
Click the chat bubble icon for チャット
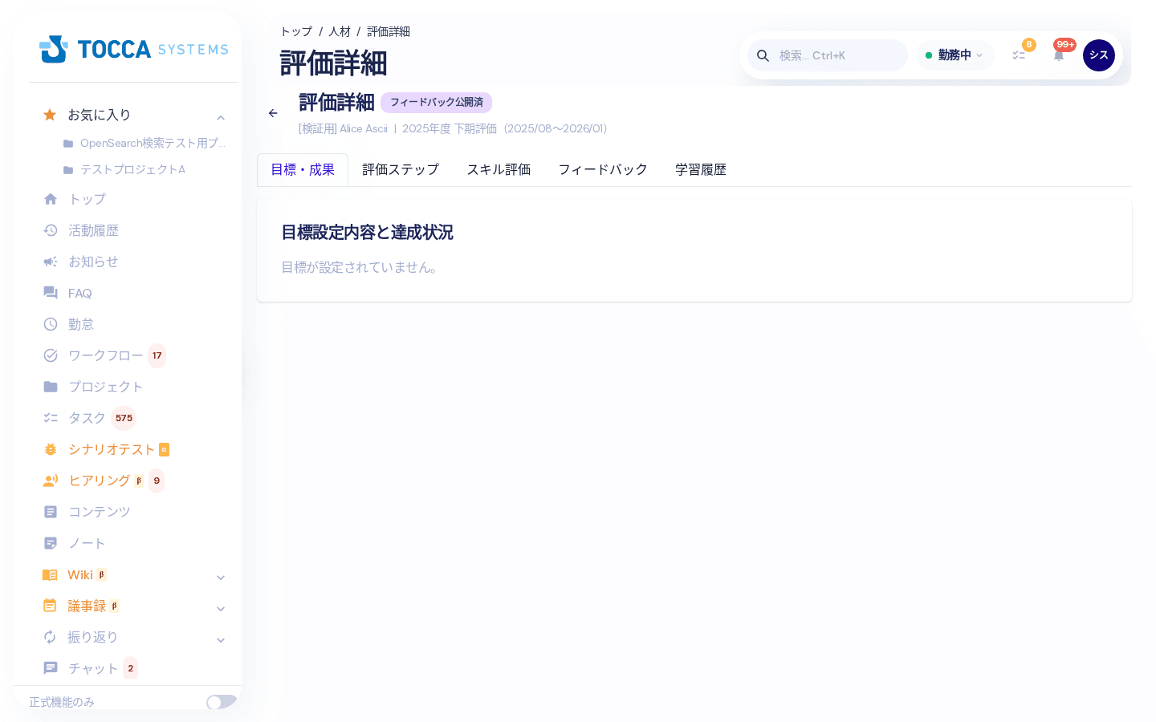coord(51,668)
